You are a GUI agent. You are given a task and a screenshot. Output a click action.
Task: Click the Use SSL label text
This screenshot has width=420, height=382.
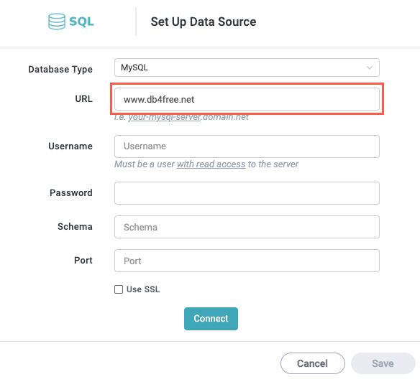[x=143, y=289]
